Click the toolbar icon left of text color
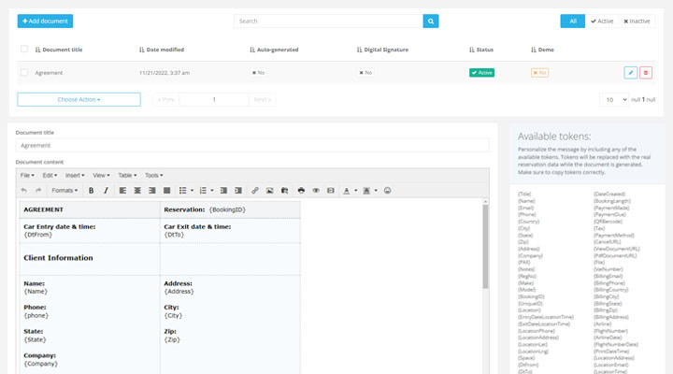Viewport: 673px width, 374px height. (x=331, y=190)
